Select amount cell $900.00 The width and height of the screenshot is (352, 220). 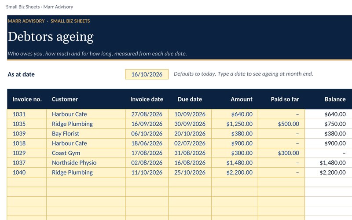tap(235, 143)
